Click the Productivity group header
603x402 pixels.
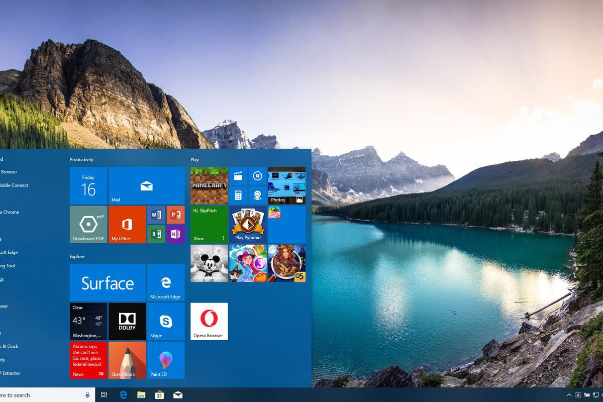click(81, 160)
